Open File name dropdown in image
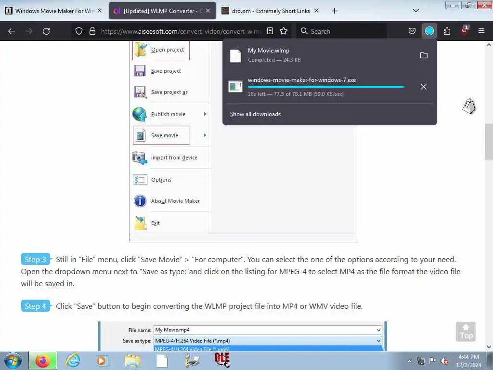This screenshot has width=493, height=370. (378, 330)
